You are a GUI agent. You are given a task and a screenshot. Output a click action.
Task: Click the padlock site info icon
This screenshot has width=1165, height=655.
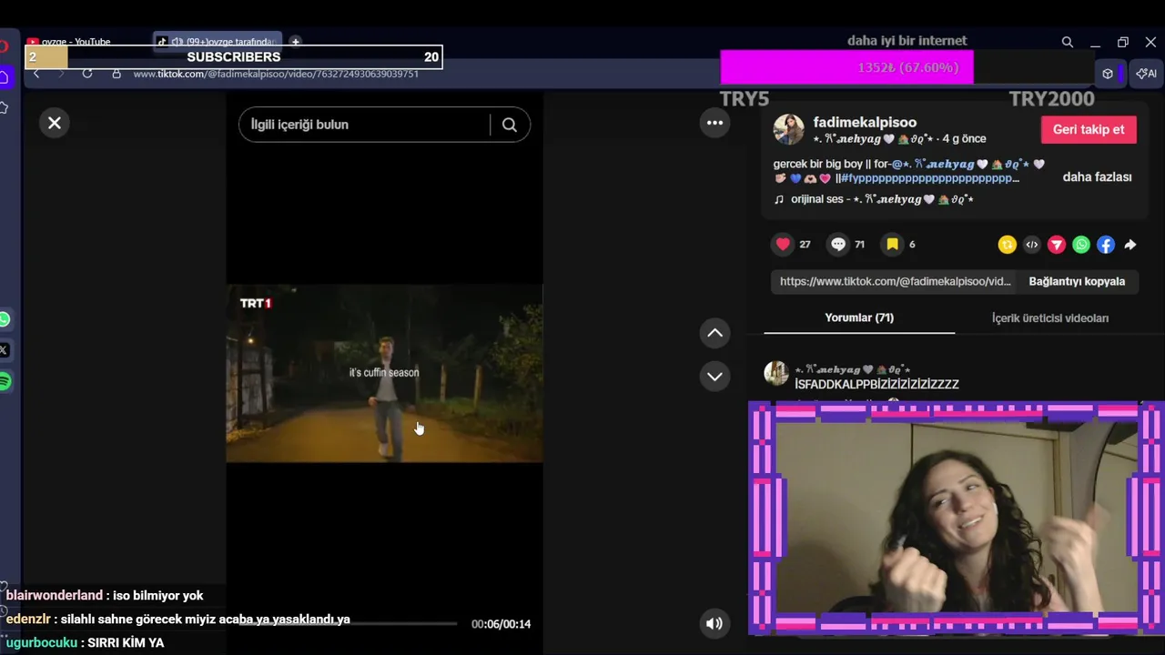[116, 74]
